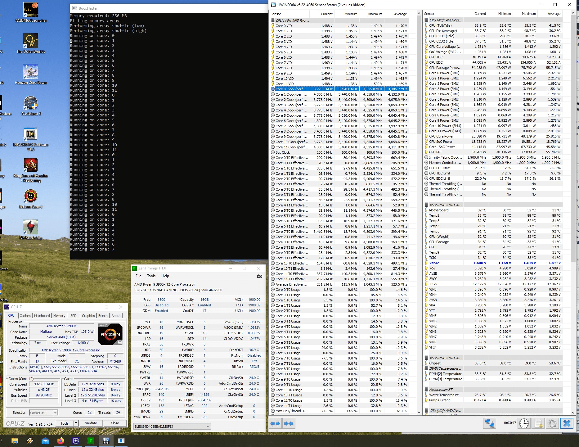
Task: Click up arrow of HWiNFO right pane scrollbar
Action: tap(573, 13)
